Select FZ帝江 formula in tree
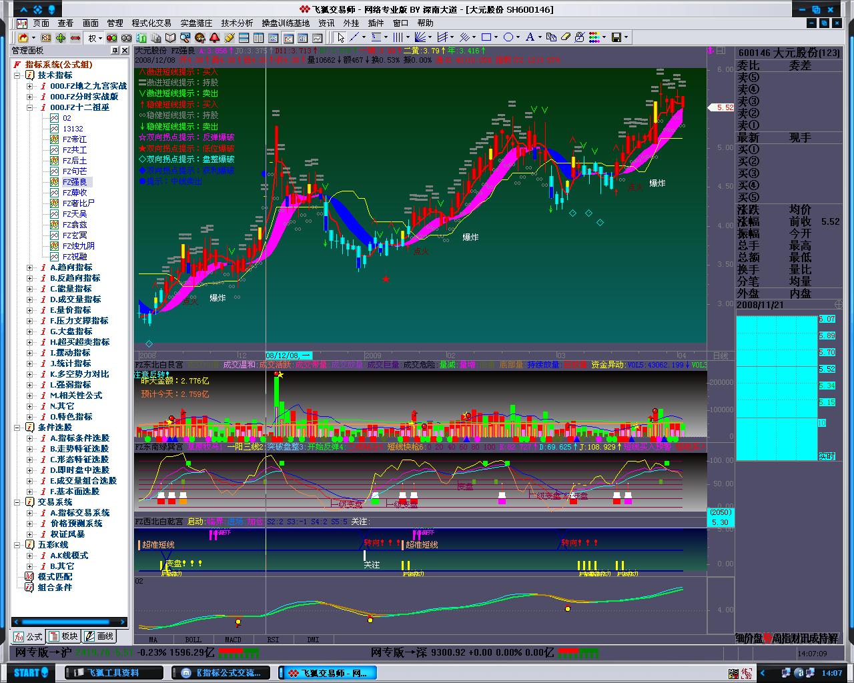This screenshot has width=854, height=683. [x=75, y=139]
